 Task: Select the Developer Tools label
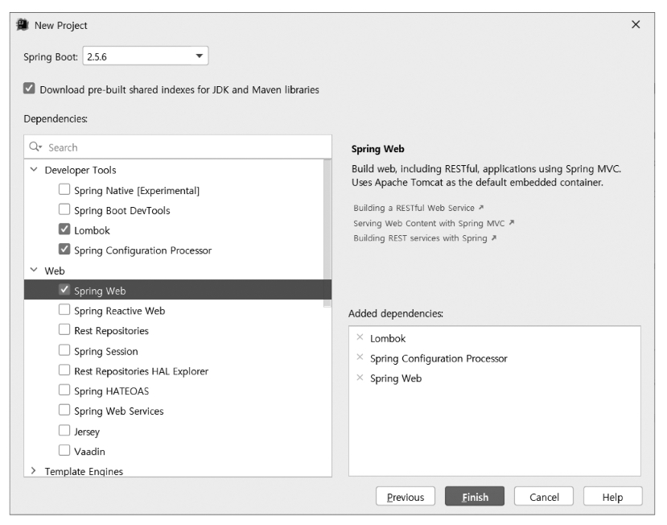[80, 171]
